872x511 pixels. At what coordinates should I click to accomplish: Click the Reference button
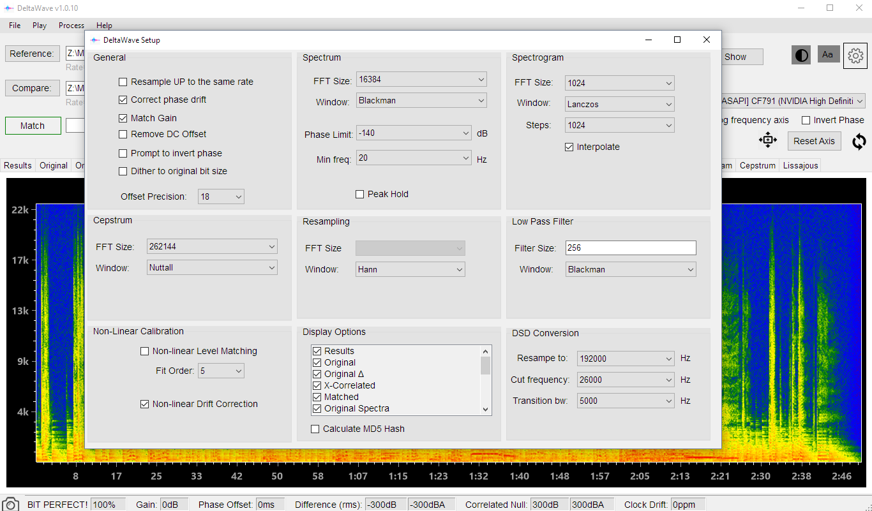click(32, 54)
